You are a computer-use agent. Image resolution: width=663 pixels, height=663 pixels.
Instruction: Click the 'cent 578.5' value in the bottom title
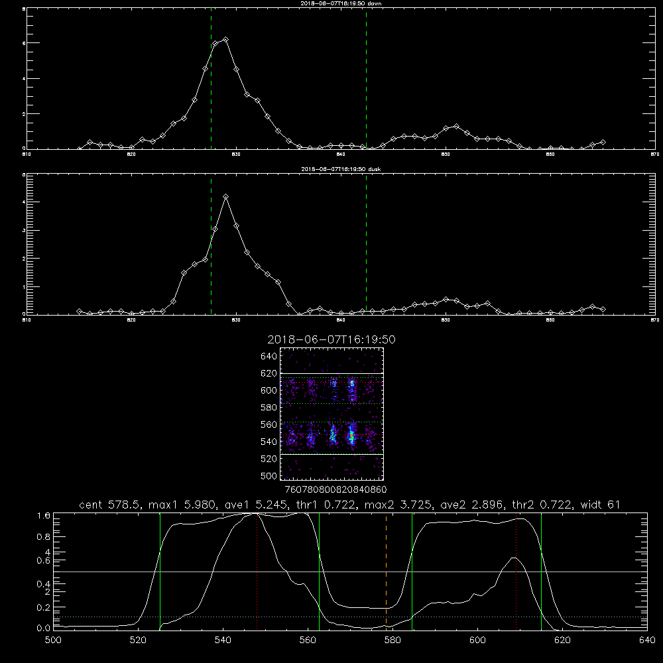110,505
